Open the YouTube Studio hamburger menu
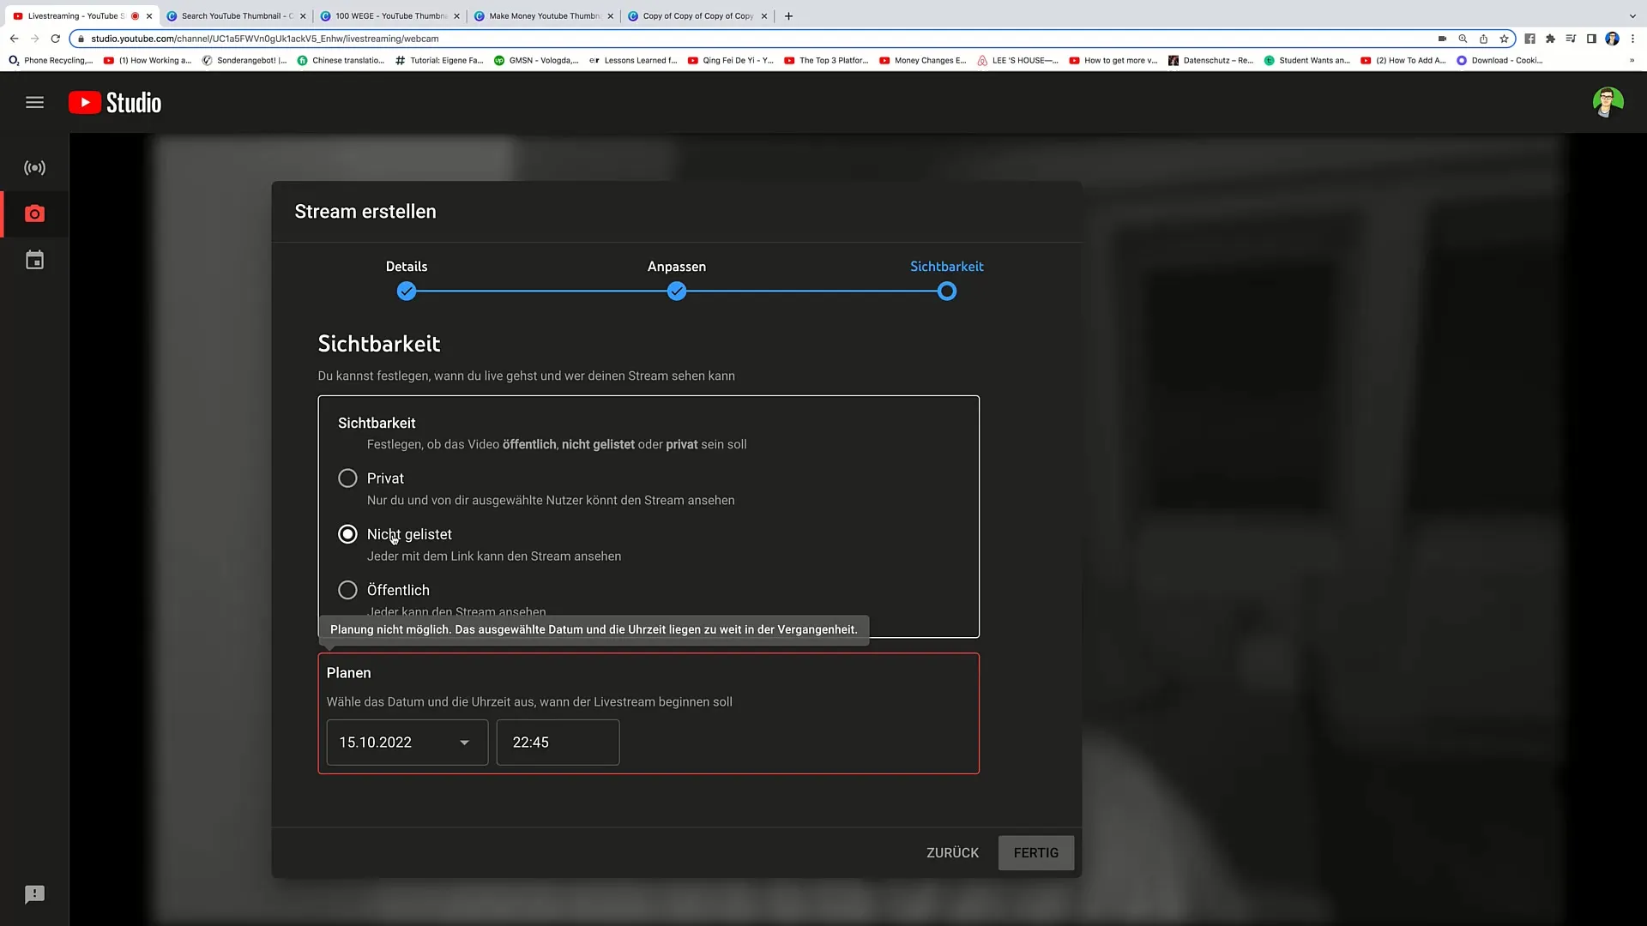This screenshot has height=926, width=1647. 34,103
